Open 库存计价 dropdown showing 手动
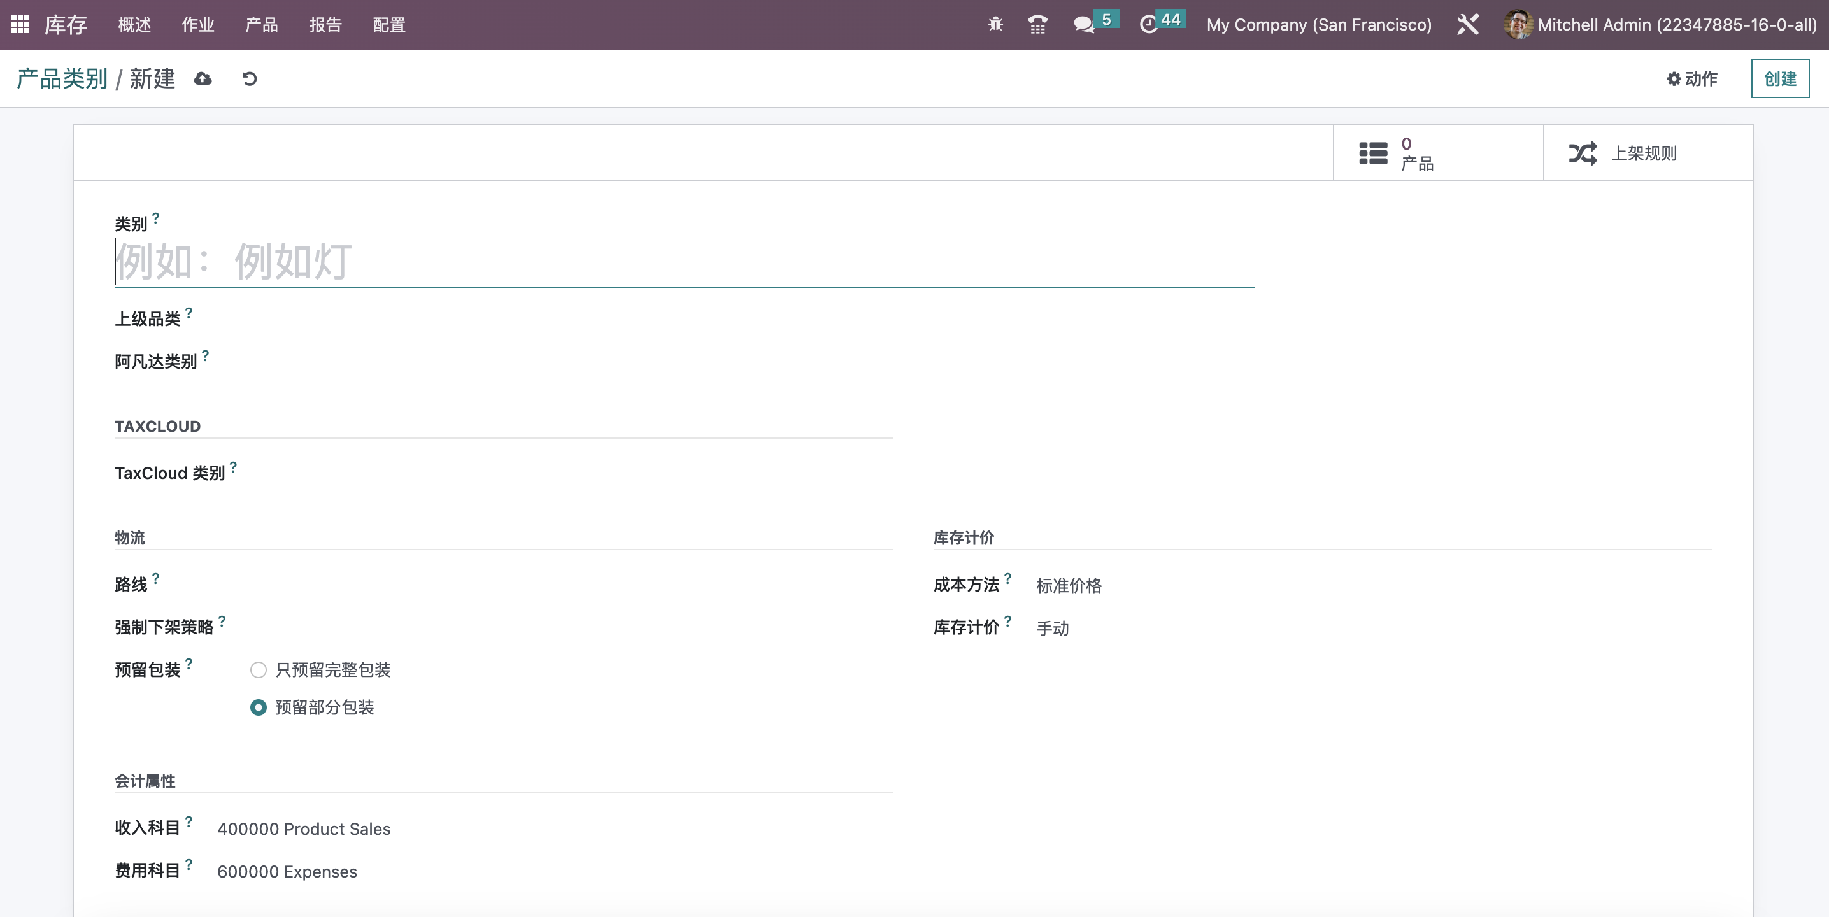The width and height of the screenshot is (1829, 917). (1373, 628)
